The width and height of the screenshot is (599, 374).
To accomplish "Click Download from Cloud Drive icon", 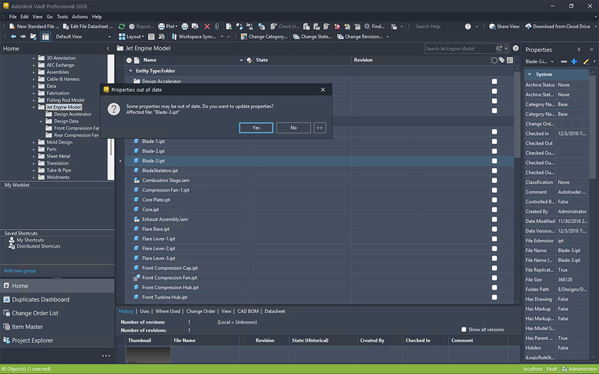I will 528,26.
